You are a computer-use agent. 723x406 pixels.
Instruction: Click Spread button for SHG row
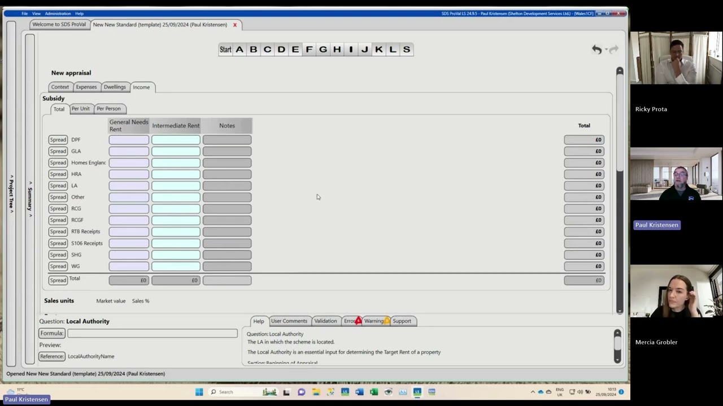58,255
